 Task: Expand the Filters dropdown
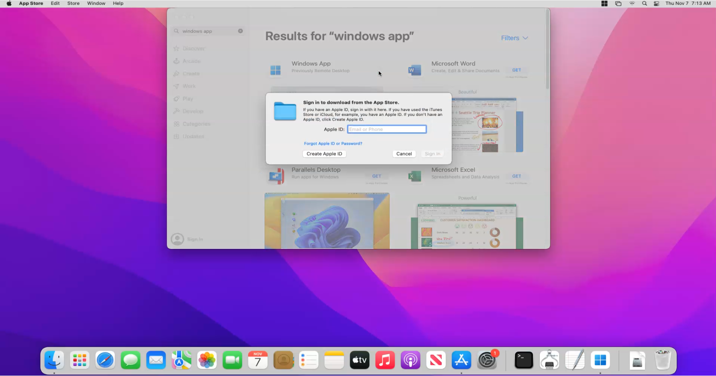point(514,38)
